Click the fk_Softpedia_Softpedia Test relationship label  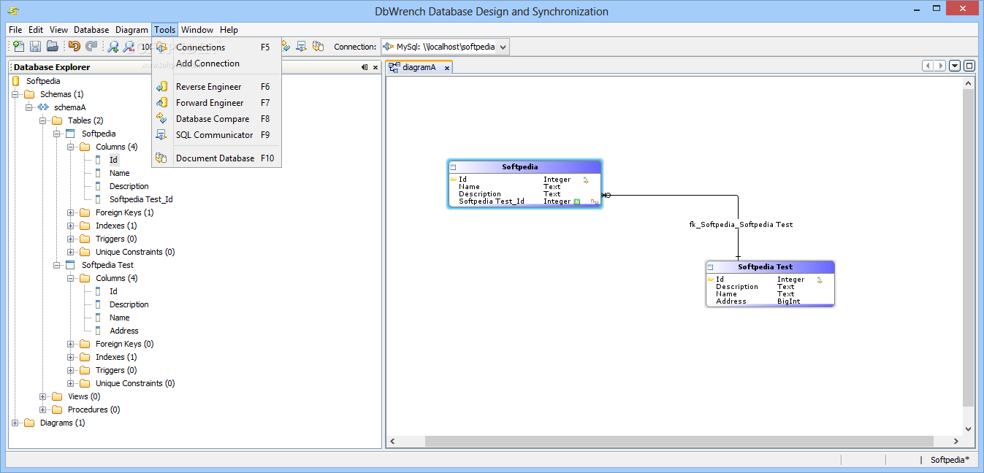[x=741, y=225]
